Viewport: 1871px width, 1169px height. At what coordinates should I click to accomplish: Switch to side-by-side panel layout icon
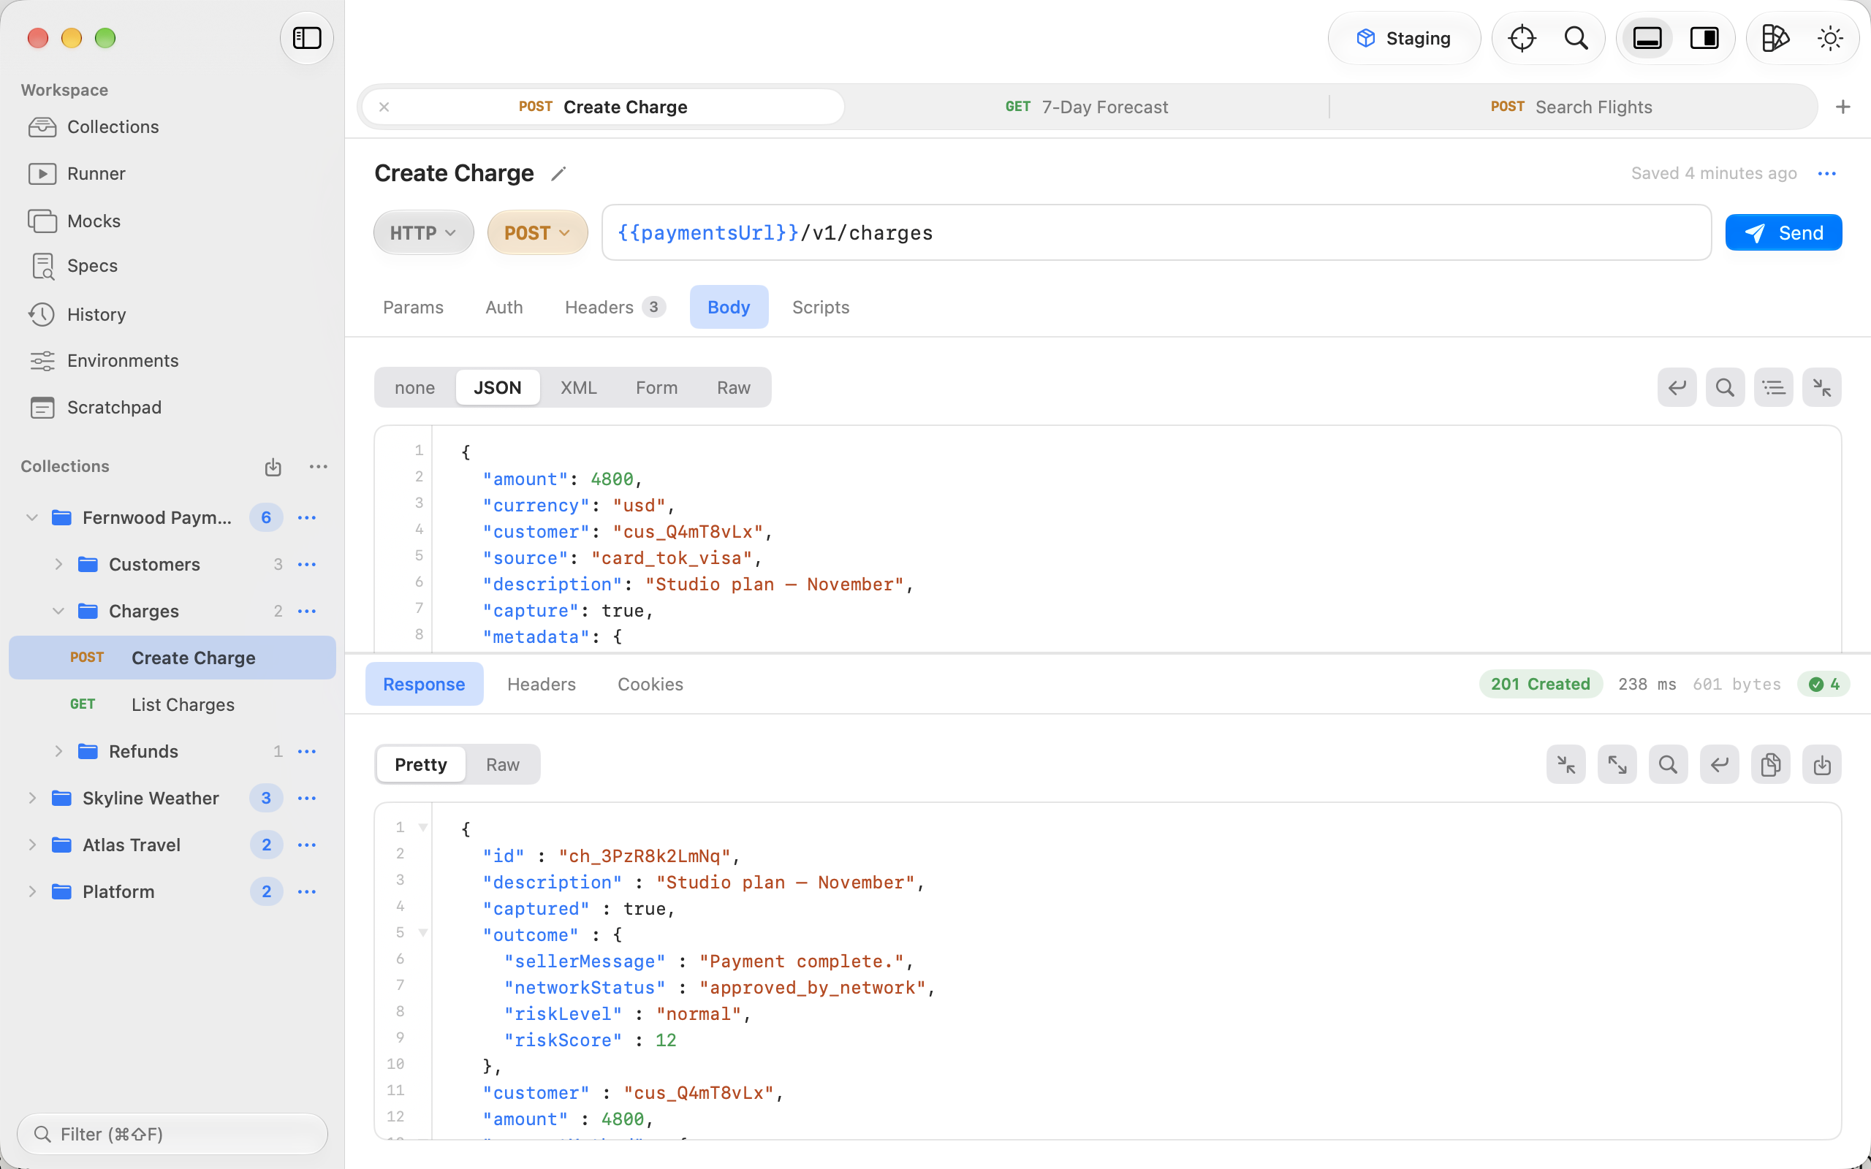[1704, 38]
